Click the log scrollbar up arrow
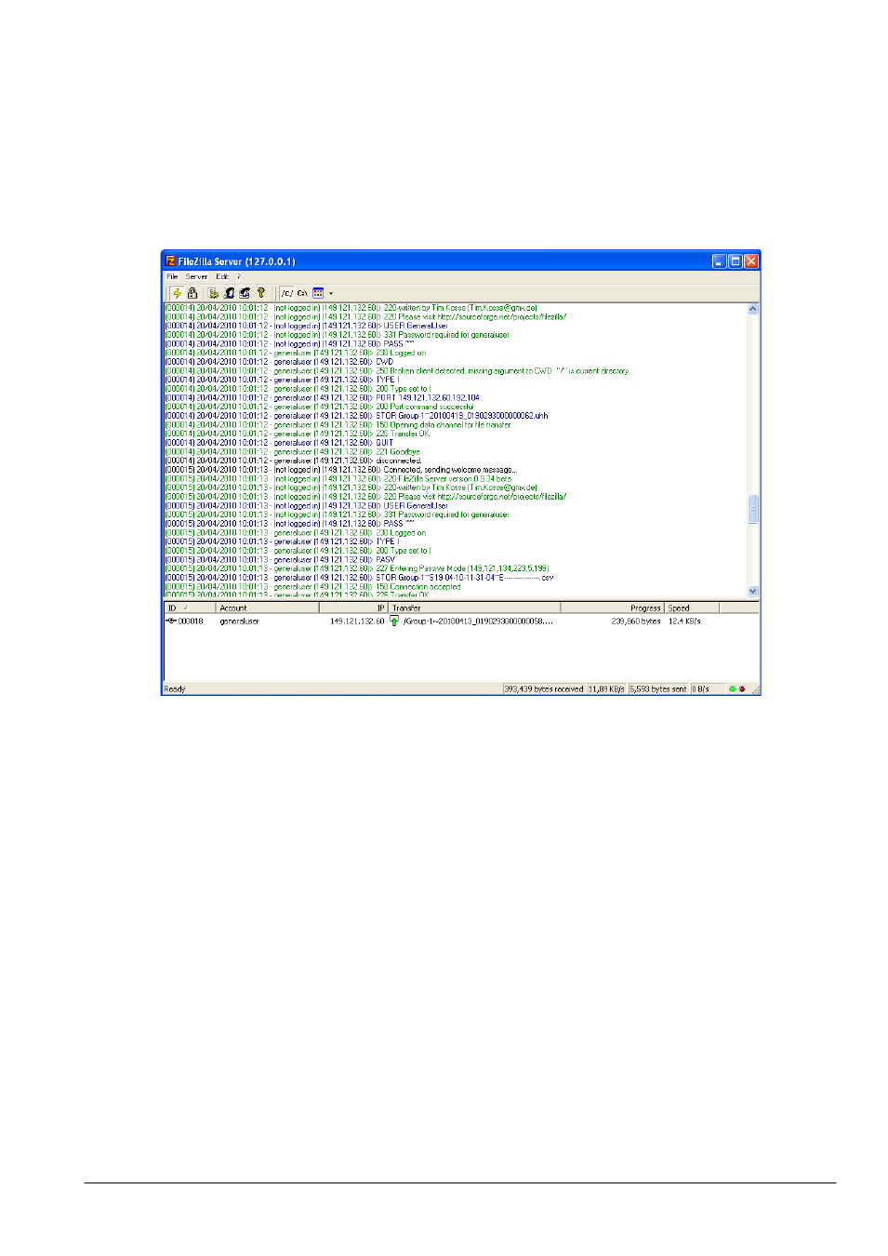This screenshot has height=1256, width=888. pos(753,309)
